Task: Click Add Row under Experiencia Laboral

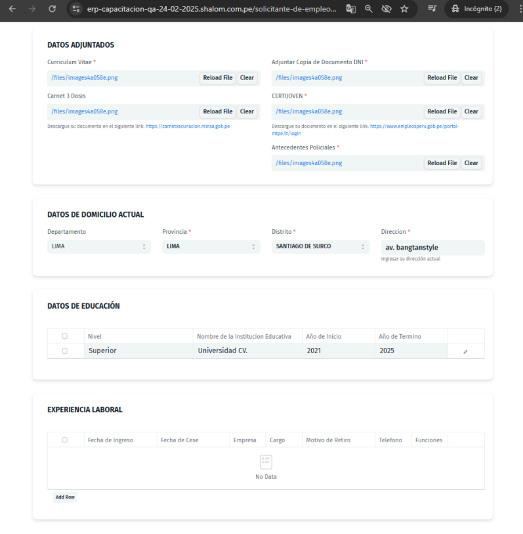Action: pos(65,497)
